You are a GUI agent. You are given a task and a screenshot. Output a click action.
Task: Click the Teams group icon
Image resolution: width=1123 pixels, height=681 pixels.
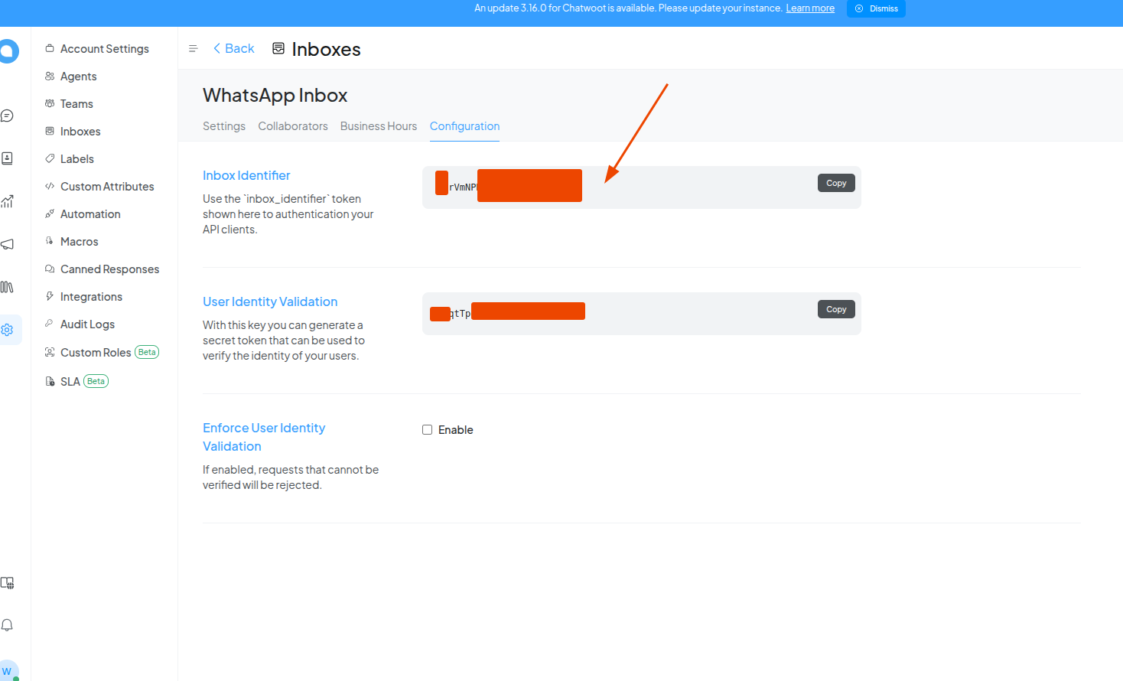coord(50,103)
